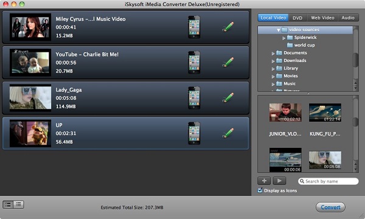Click the folder tree scrollbar thumb

(x=355, y=60)
